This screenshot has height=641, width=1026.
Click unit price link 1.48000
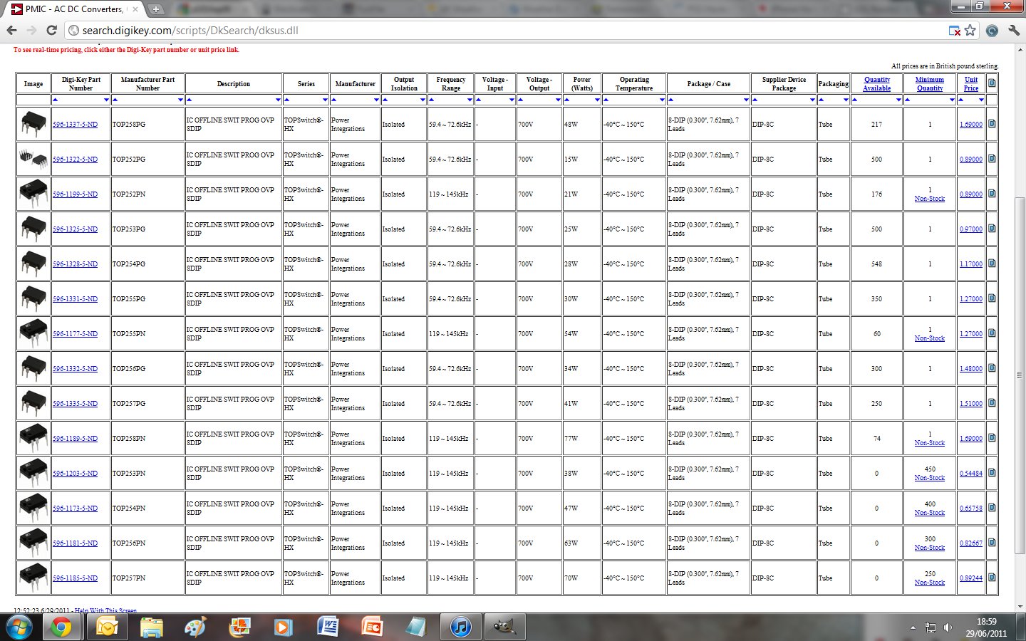pyautogui.click(x=971, y=369)
